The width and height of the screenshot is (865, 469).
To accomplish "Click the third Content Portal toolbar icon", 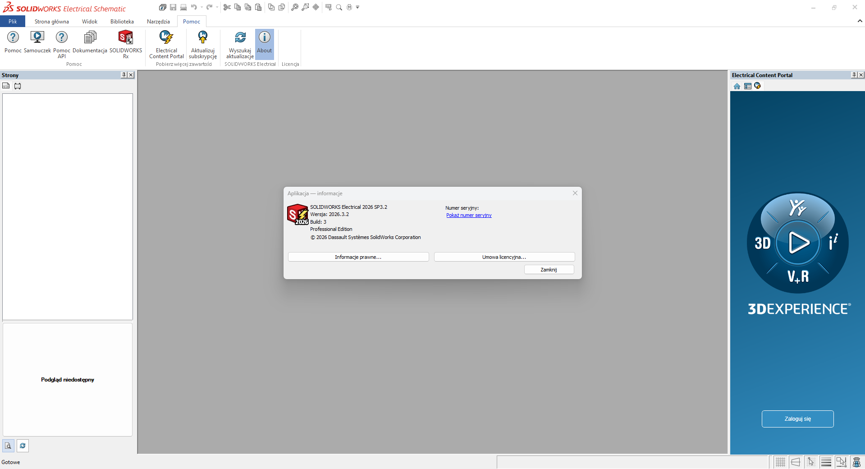I will tap(758, 86).
